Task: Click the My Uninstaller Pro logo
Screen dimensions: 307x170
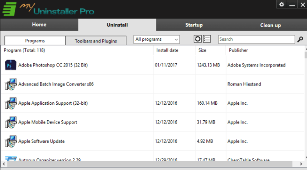Action: 48,9
